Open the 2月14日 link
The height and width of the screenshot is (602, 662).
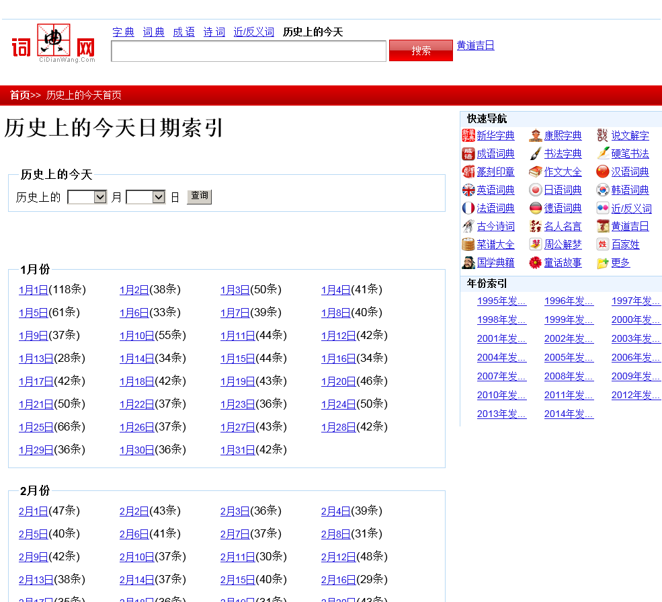click(137, 580)
